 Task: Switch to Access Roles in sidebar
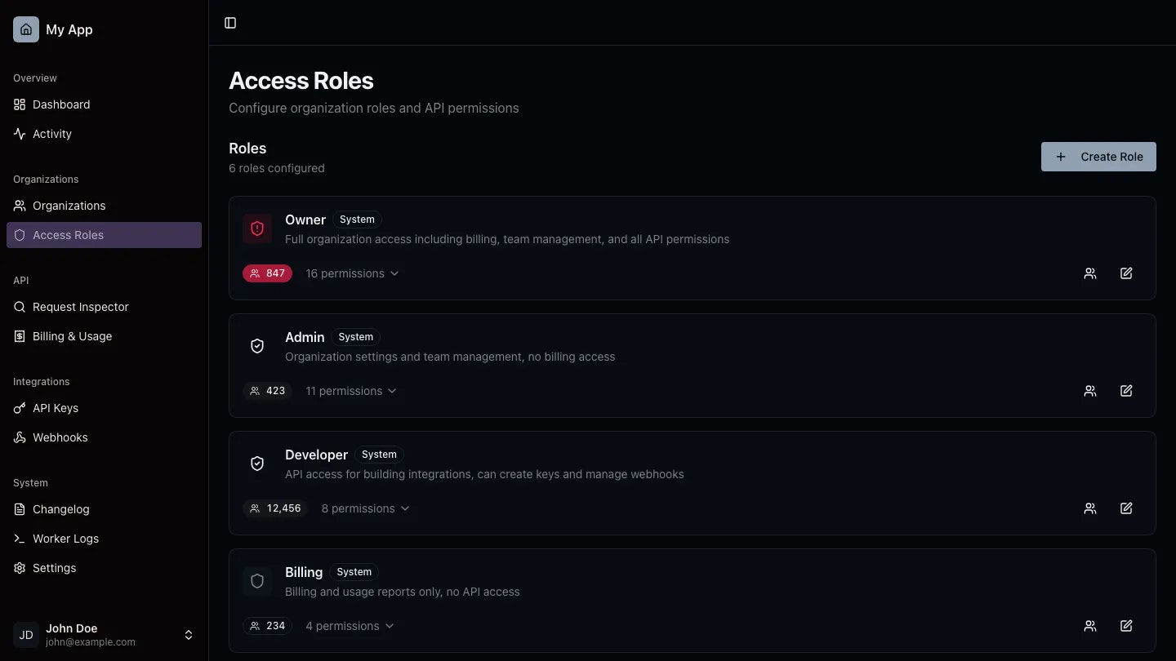[x=68, y=235]
